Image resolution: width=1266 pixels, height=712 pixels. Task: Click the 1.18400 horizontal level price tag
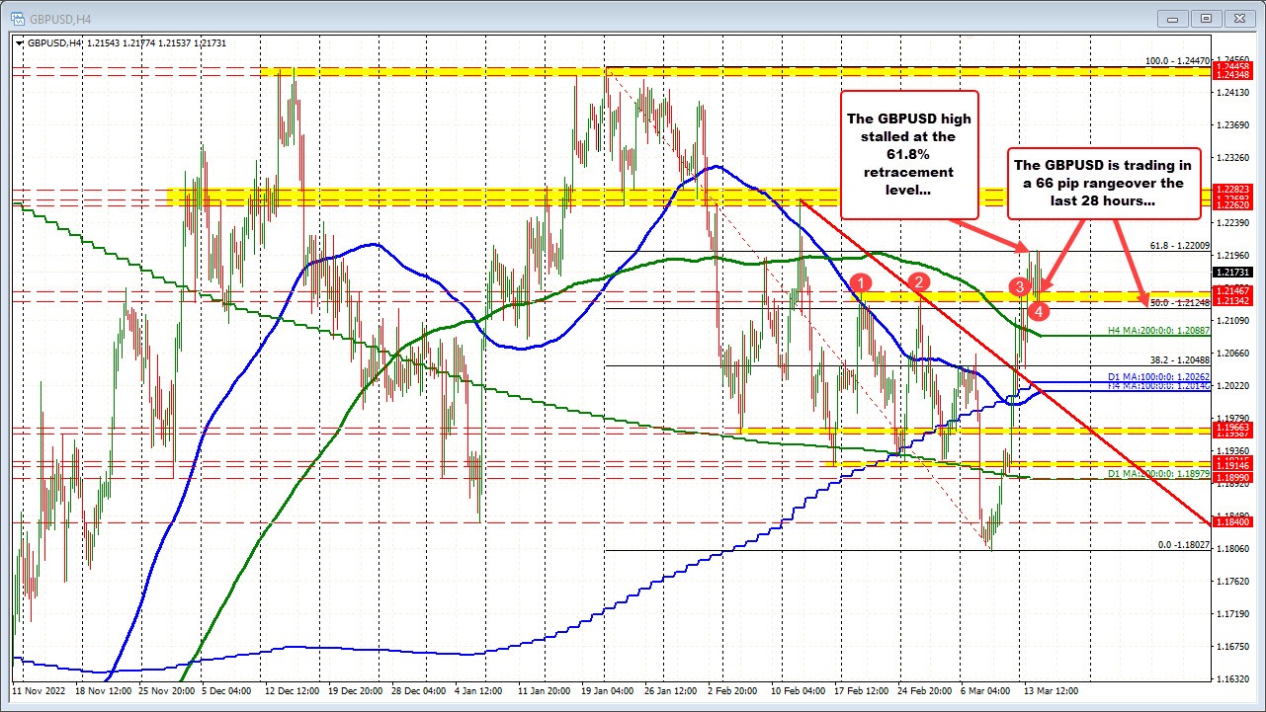point(1231,521)
